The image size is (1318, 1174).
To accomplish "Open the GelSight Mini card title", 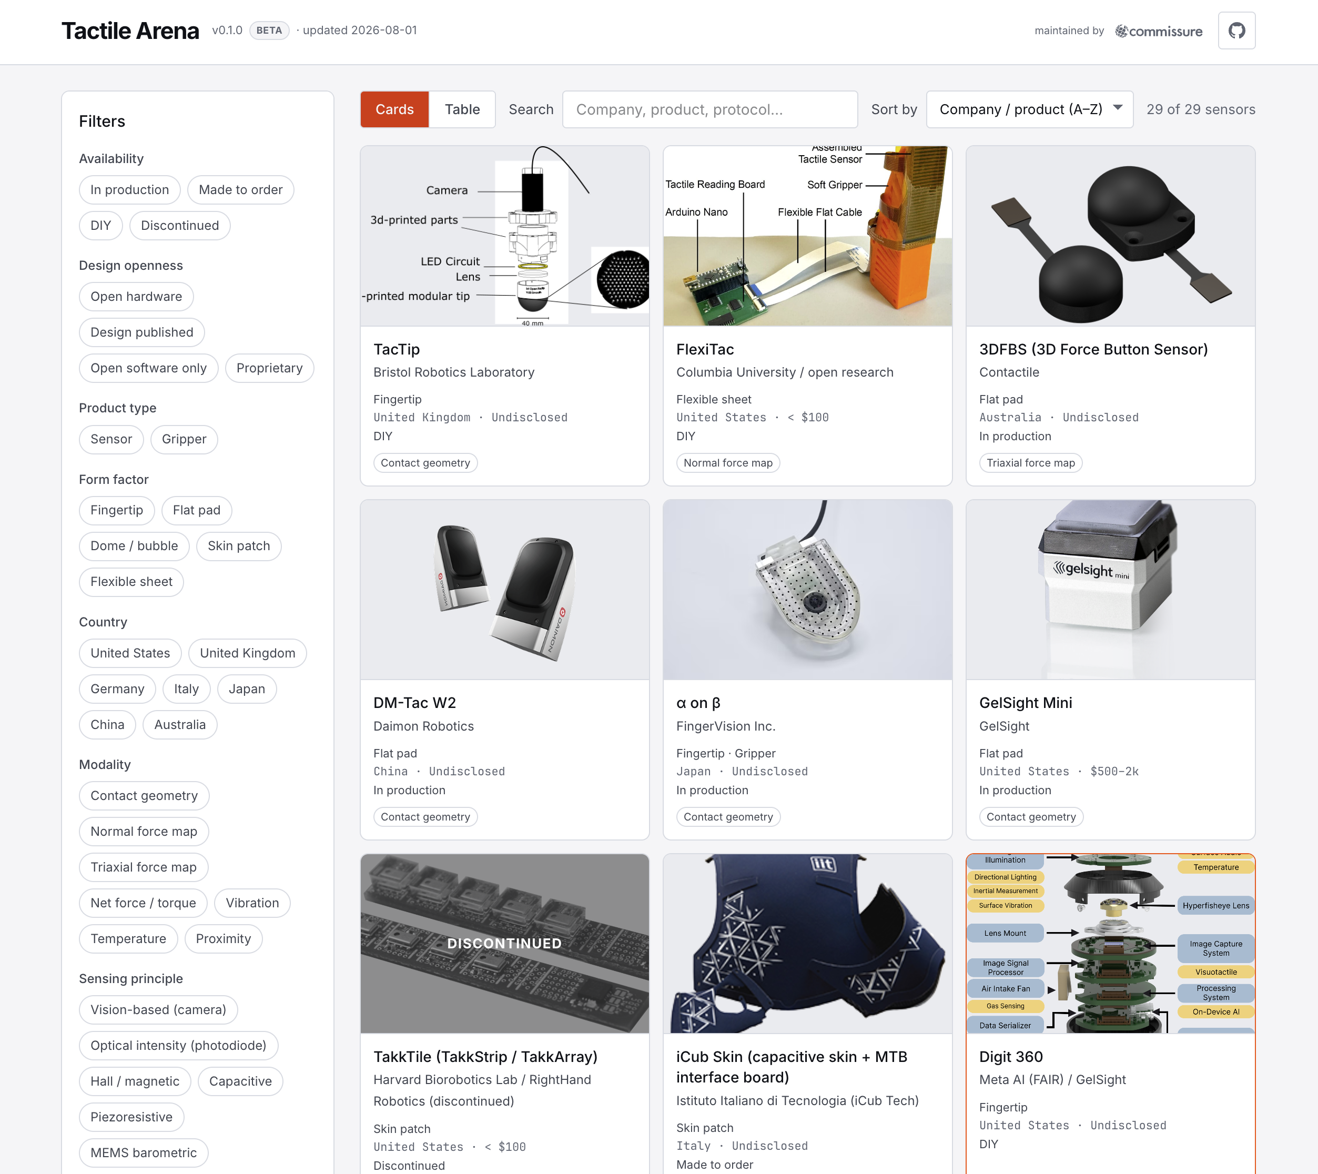I will 1026,703.
